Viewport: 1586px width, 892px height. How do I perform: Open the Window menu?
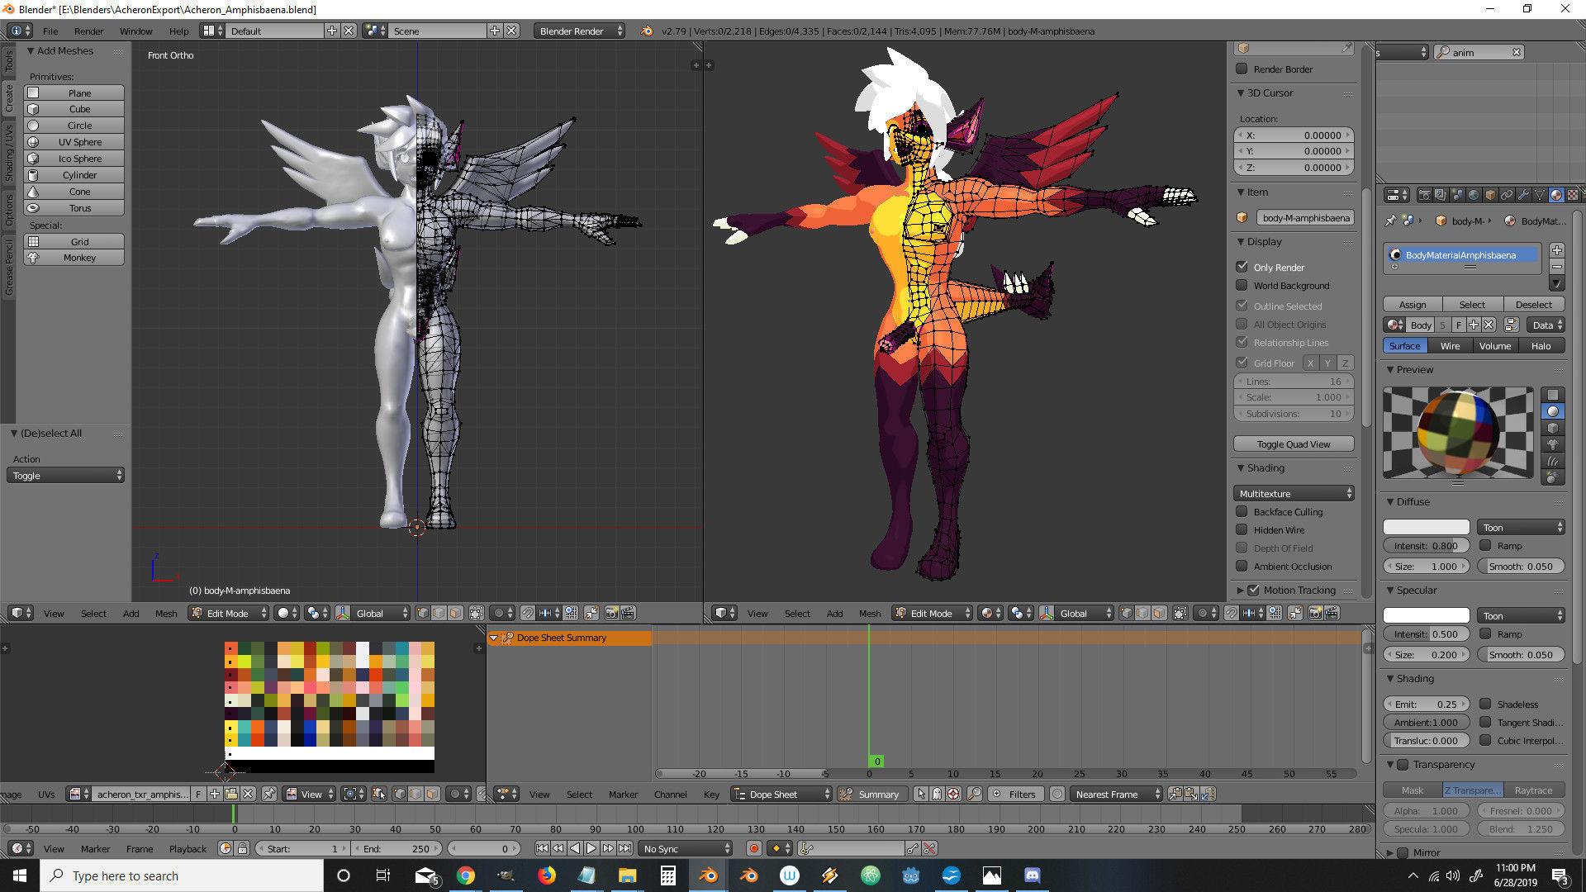[x=135, y=31]
